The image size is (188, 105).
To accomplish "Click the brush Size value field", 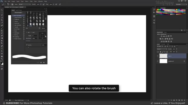I will pyautogui.click(x=44, y=28).
